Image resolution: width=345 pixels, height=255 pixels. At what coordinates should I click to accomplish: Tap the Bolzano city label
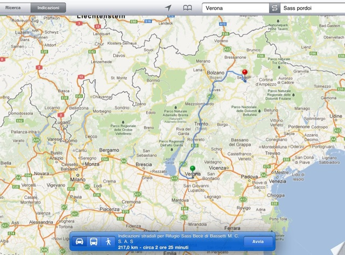pyautogui.click(x=216, y=73)
